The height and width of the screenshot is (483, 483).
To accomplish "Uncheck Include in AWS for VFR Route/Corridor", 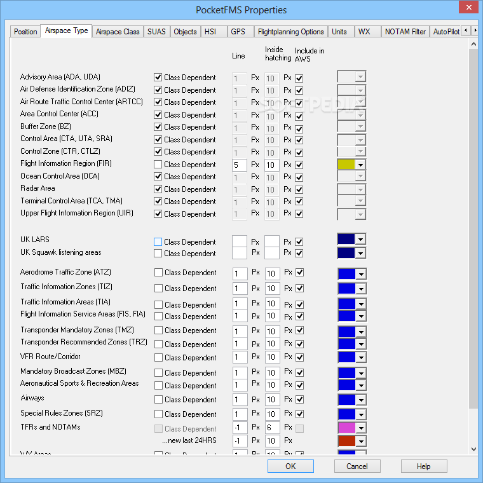I will click(300, 357).
